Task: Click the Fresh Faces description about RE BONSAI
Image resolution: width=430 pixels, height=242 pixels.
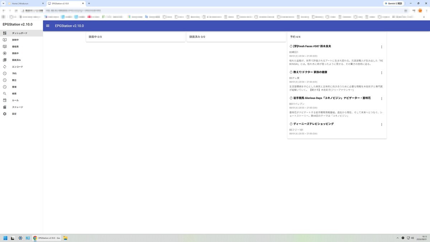Action: click(336, 62)
